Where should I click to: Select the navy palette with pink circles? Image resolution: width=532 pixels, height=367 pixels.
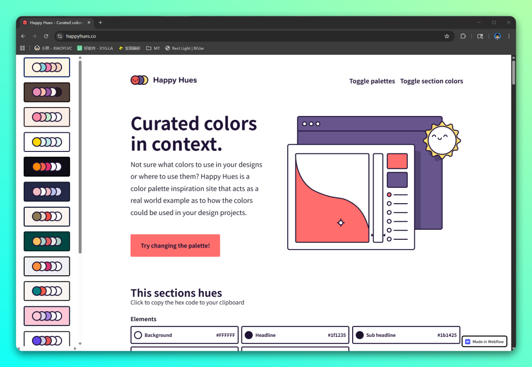coord(47,192)
